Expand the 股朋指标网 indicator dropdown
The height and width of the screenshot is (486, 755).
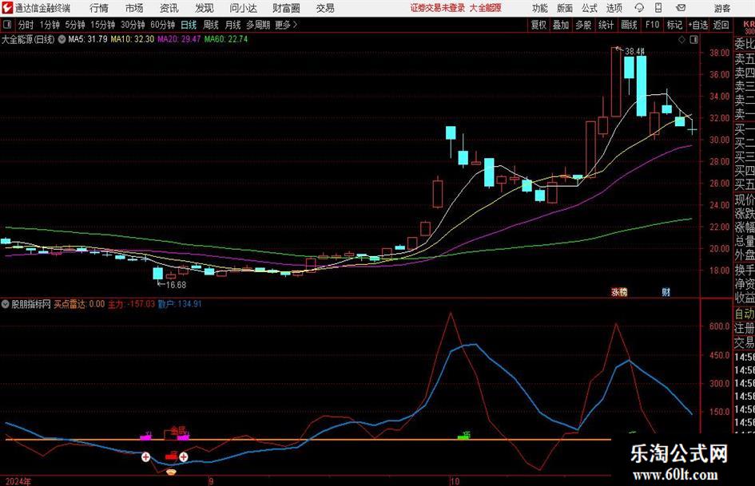point(6,304)
